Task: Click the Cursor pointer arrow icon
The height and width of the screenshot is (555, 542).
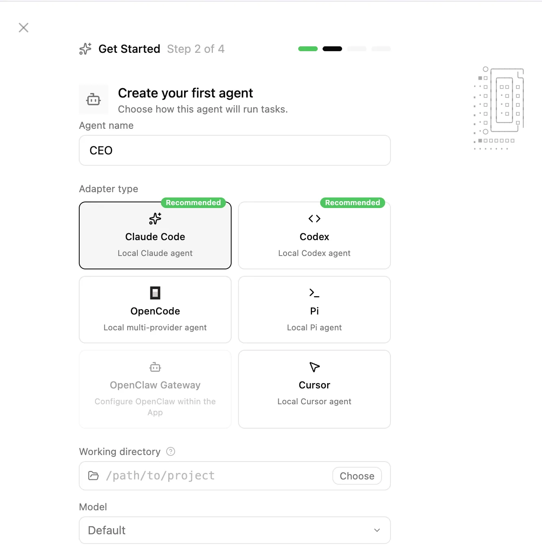Action: [x=314, y=367]
